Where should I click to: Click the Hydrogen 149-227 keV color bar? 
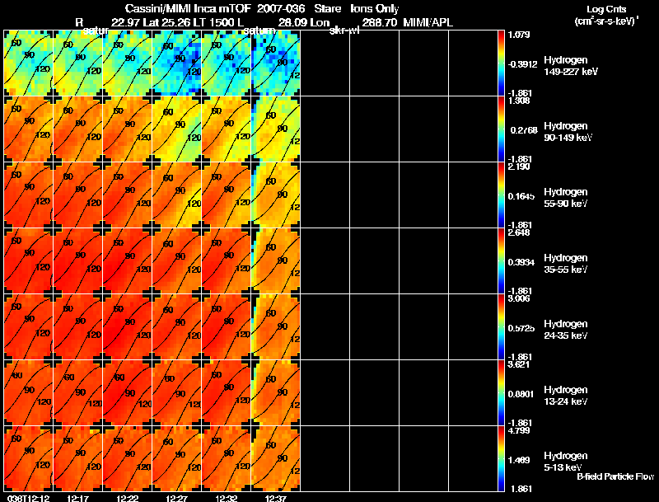[501, 63]
